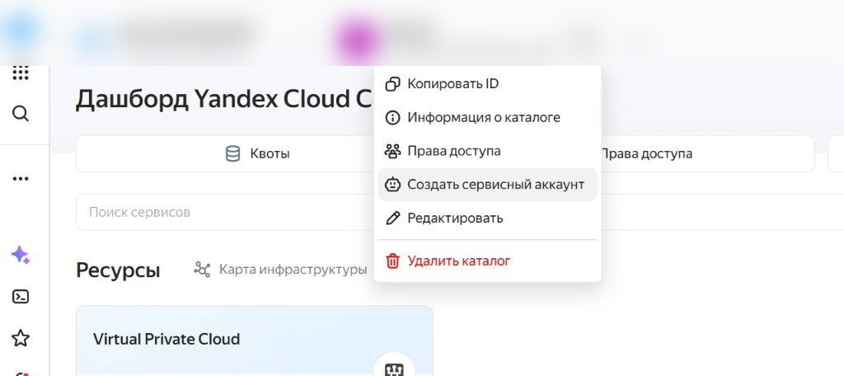Image resolution: width=844 pixels, height=376 pixels.
Task: Focus the Поиск сервисов search field
Action: [x=225, y=212]
